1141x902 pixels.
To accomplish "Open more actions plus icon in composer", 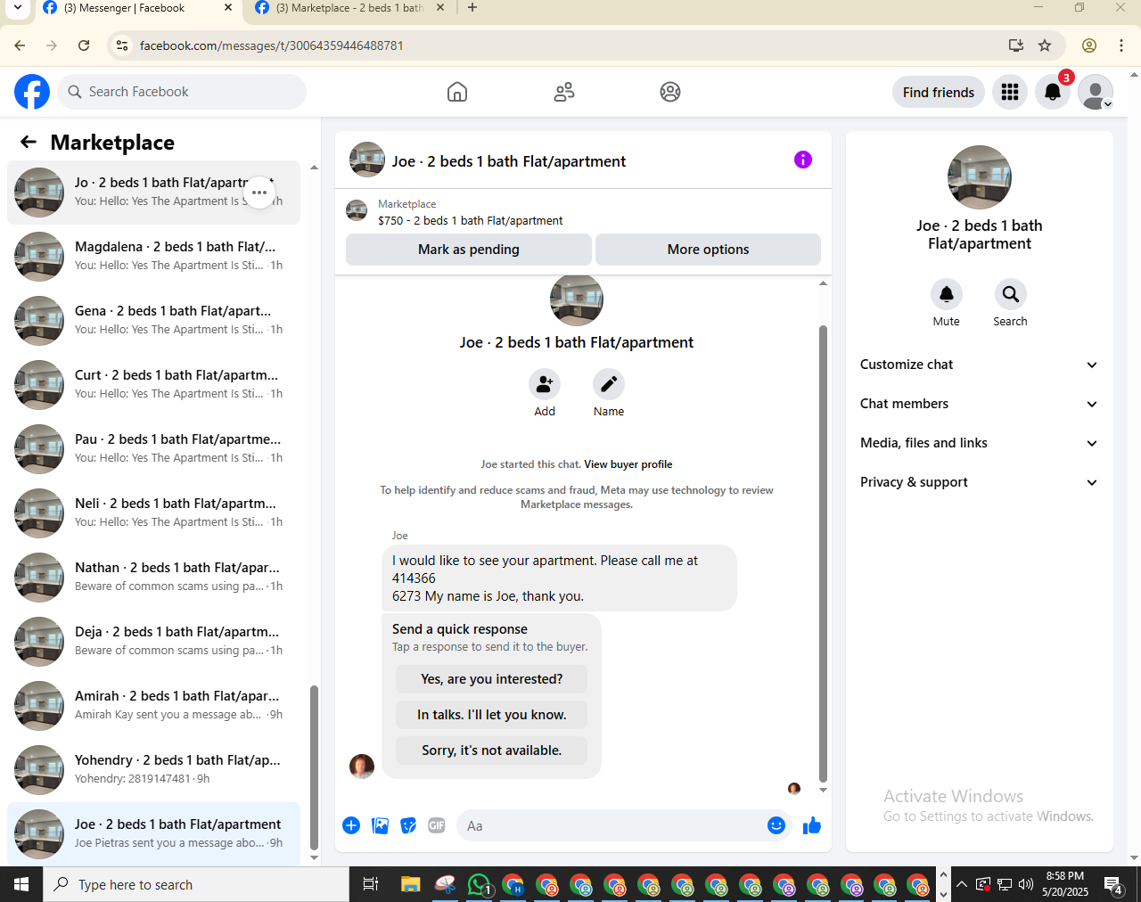I will 351,825.
